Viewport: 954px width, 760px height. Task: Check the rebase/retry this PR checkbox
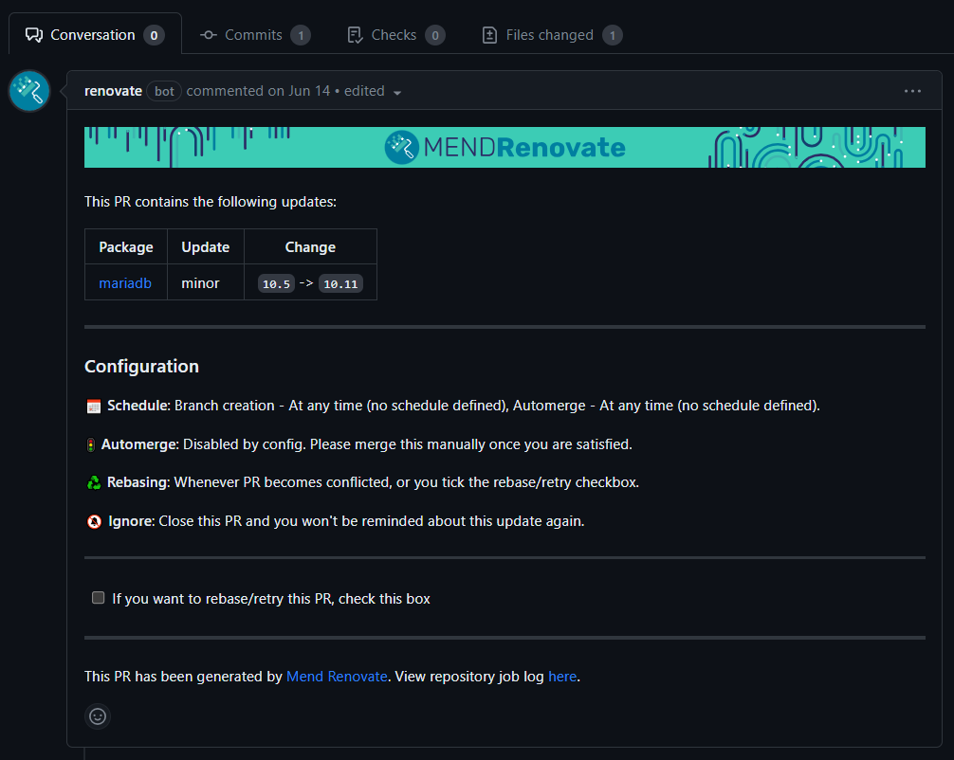click(98, 598)
